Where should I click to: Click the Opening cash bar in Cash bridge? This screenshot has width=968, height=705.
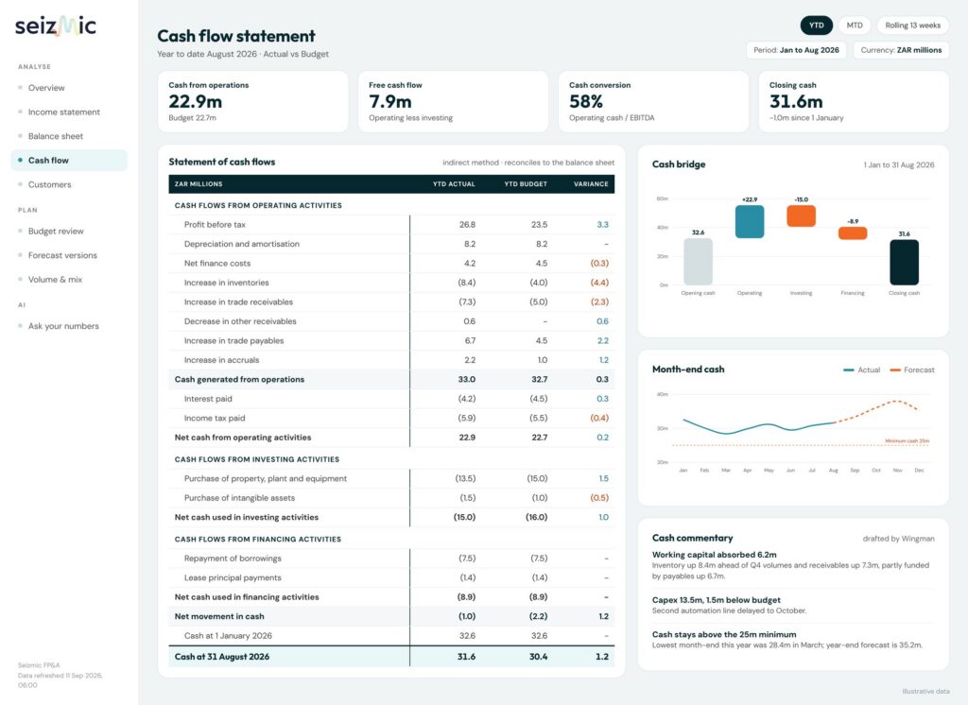[x=699, y=262]
